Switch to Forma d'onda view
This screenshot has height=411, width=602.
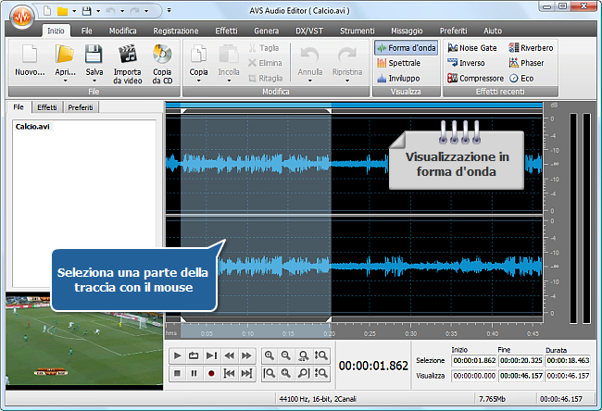pyautogui.click(x=406, y=47)
